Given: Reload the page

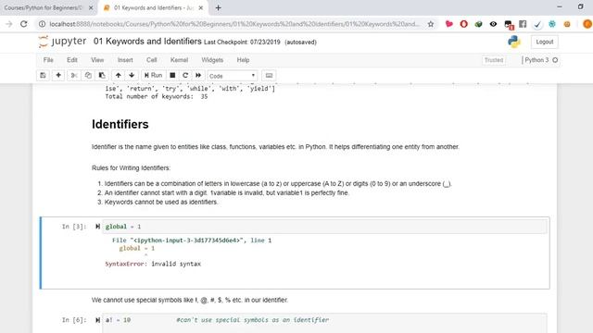Looking at the screenshot, I should (x=24, y=24).
